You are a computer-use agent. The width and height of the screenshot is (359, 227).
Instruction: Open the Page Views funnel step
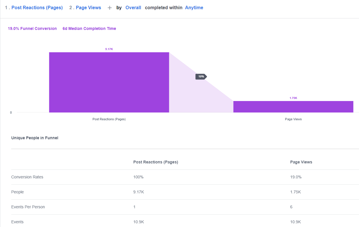tap(88, 8)
